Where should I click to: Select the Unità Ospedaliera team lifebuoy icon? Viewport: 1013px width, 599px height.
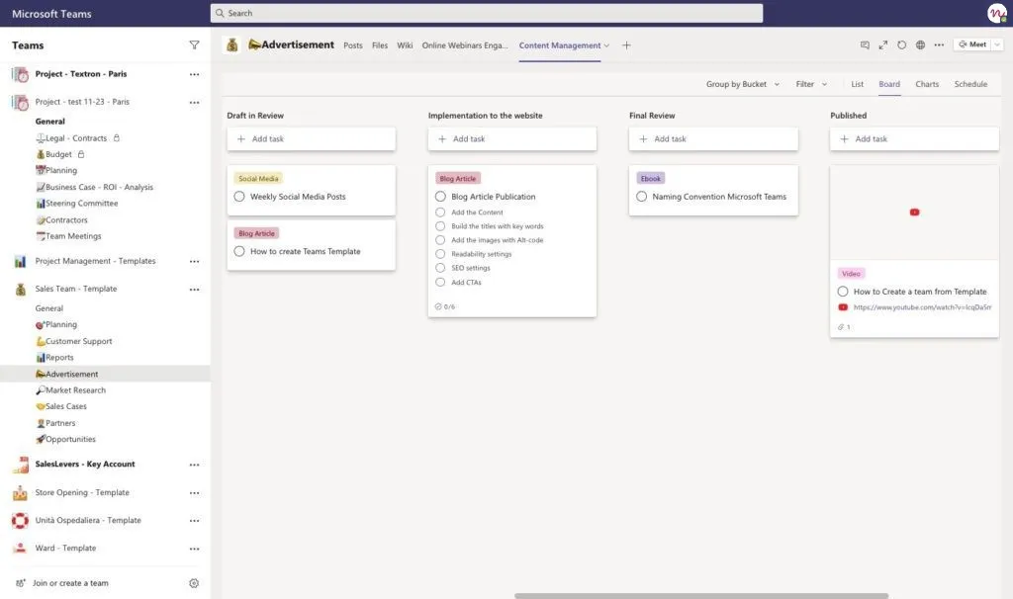pyautogui.click(x=20, y=520)
